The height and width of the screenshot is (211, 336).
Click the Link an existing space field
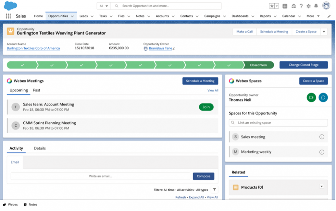point(278,123)
